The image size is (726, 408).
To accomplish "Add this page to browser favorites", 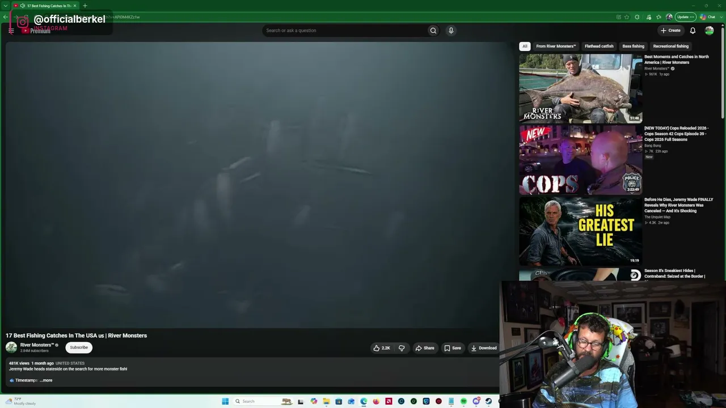I will [x=627, y=17].
